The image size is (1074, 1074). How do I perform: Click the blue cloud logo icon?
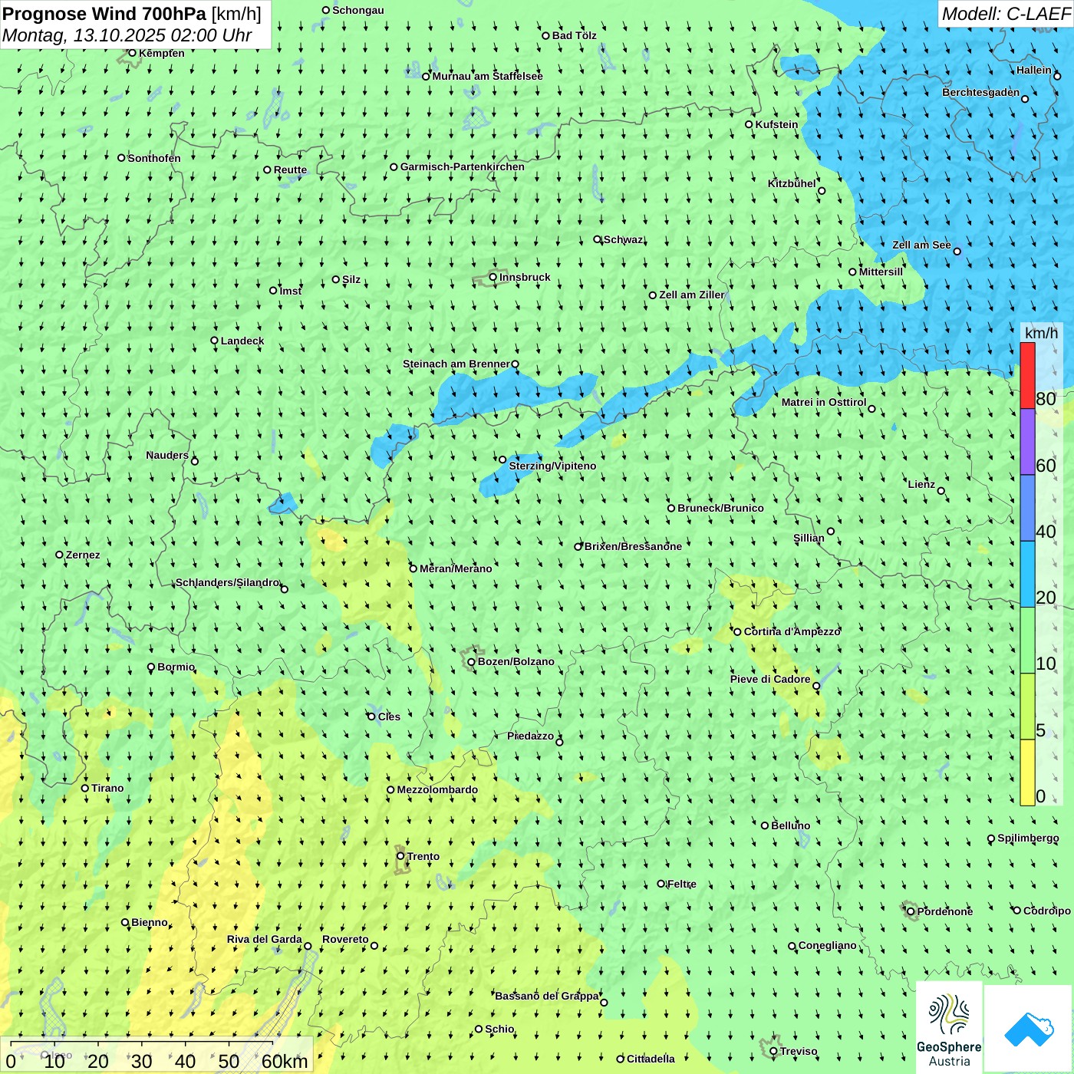click(x=1029, y=1030)
